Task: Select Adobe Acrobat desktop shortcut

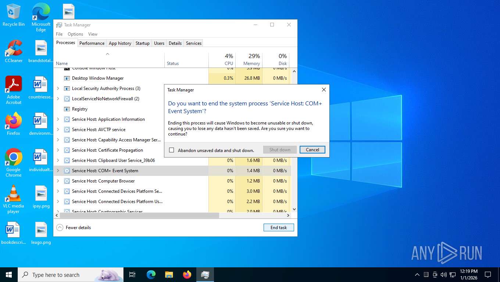Action: tap(14, 90)
